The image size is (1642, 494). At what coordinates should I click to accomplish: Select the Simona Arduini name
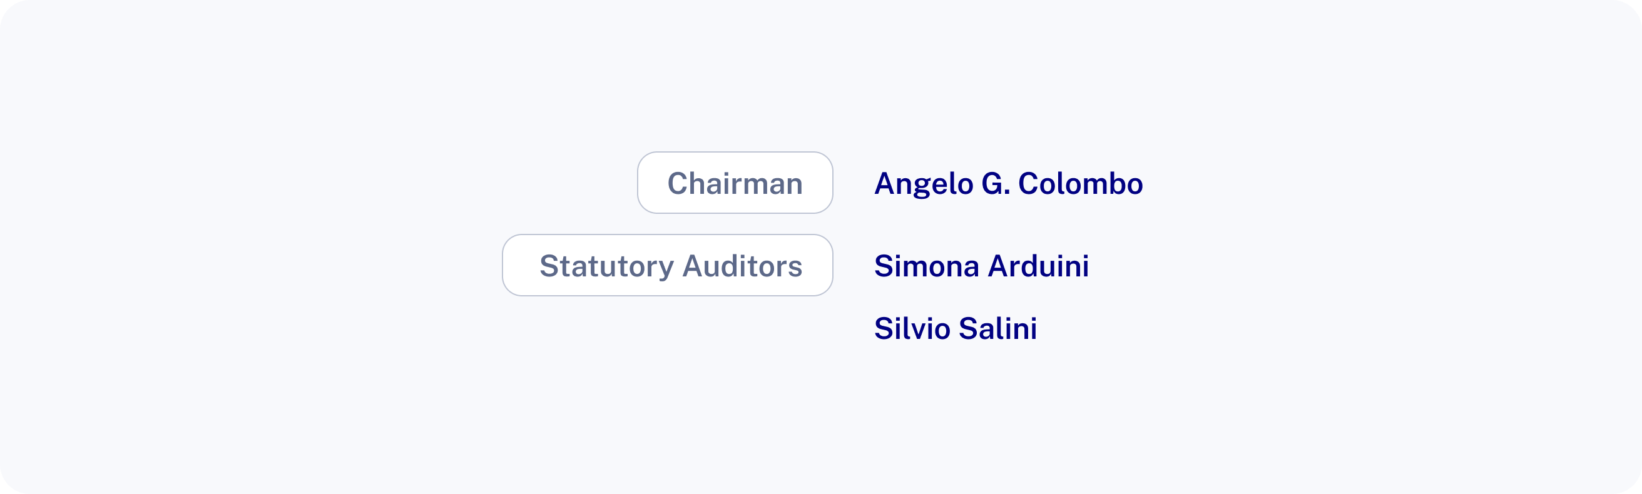(981, 266)
